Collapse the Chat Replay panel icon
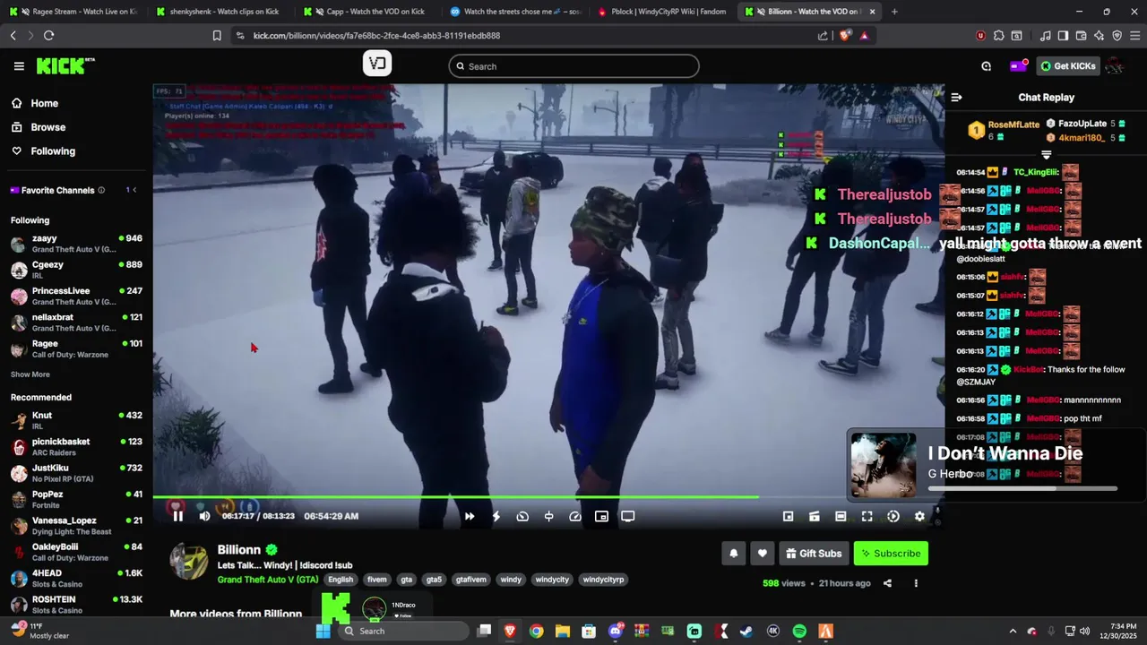The image size is (1147, 645). point(956,97)
